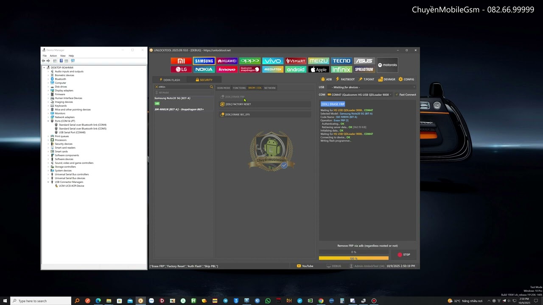Image resolution: width=543 pixels, height=305 pixels.
Task: Expand the Disk drives node
Action: click(x=48, y=87)
